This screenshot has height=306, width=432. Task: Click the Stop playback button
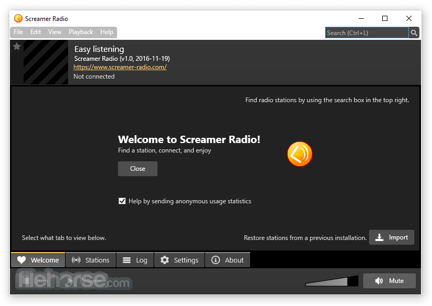point(36,281)
